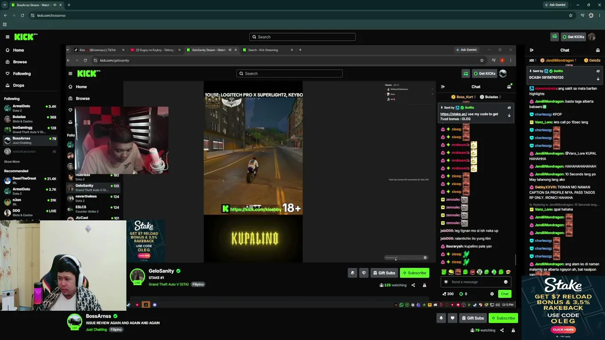Report the BossArnss stream
Viewport: 605px width, 340px height.
(513, 330)
